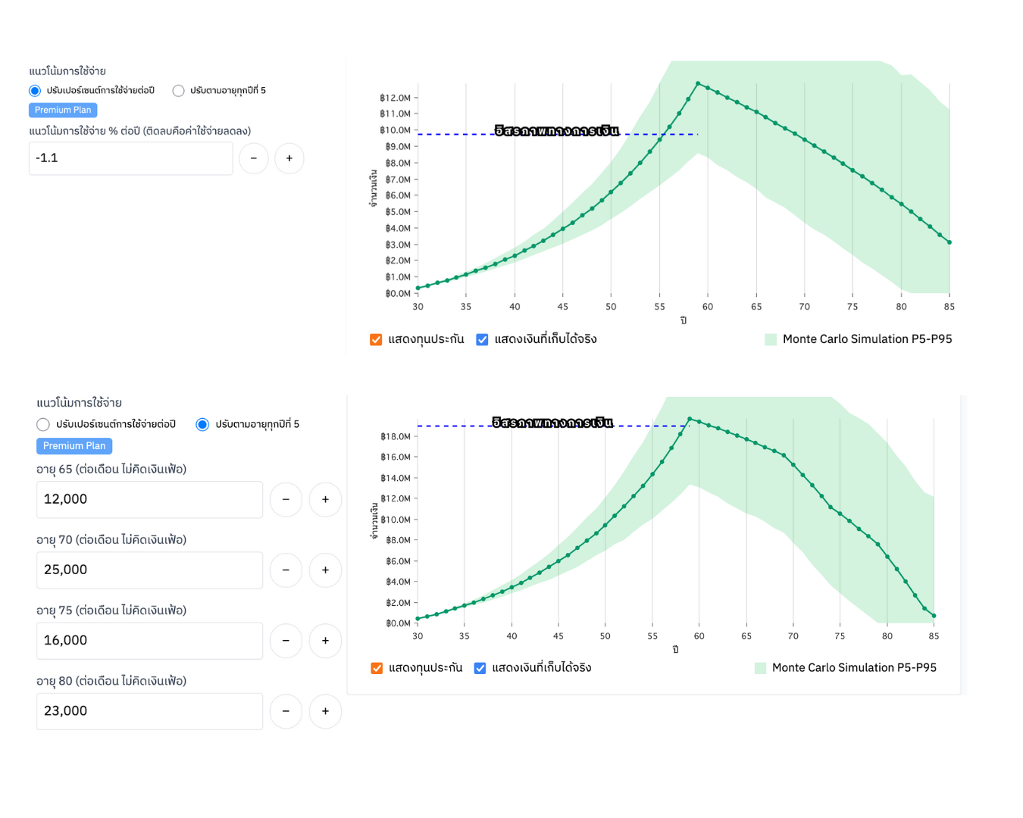
Task: Toggle 'แสดงทุนประกัน' checkbox under top chart
Action: point(376,339)
